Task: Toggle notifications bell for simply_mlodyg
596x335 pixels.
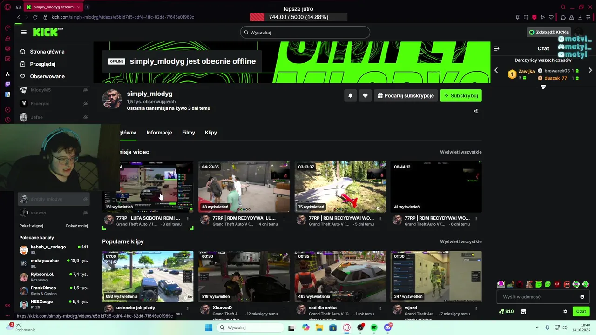Action: pyautogui.click(x=350, y=95)
